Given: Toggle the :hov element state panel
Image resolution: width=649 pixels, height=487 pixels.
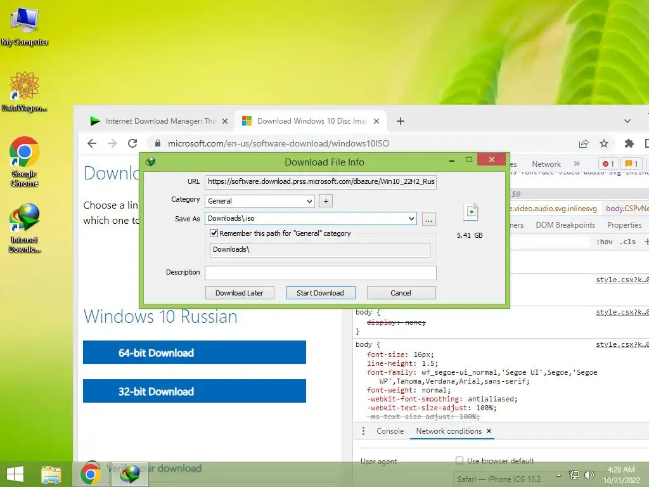Looking at the screenshot, I should pos(604,242).
